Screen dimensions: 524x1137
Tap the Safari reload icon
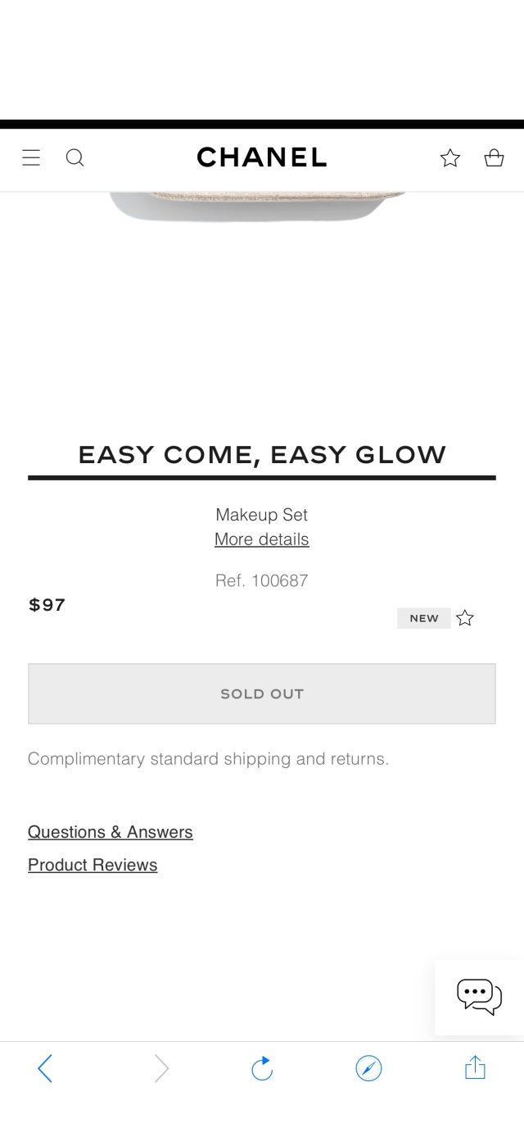261,1068
